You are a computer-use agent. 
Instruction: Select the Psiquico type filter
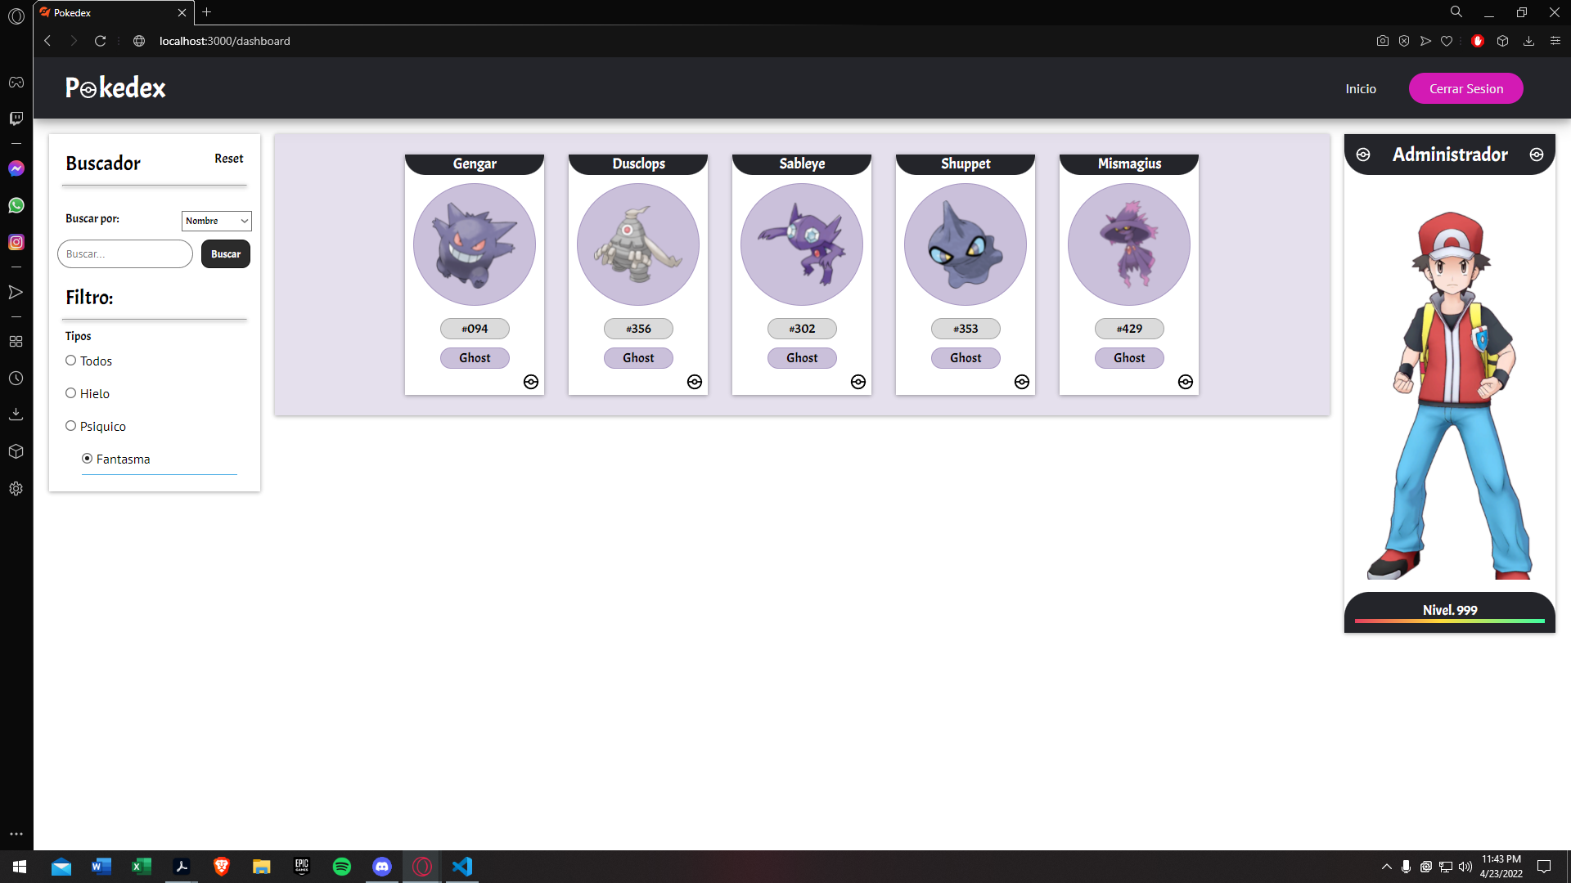(x=71, y=426)
